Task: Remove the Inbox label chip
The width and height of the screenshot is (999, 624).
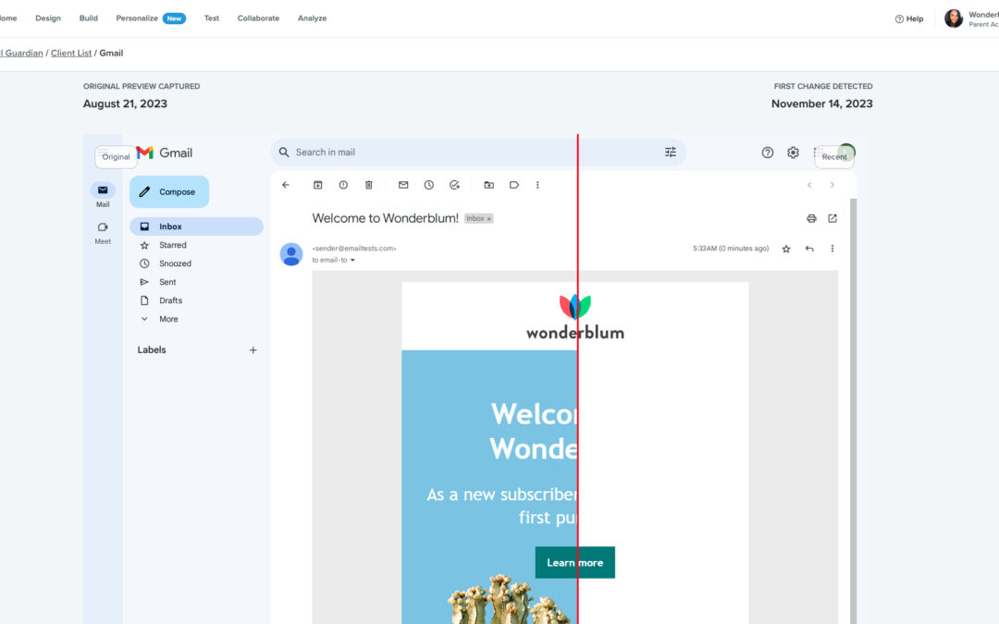Action: click(489, 219)
